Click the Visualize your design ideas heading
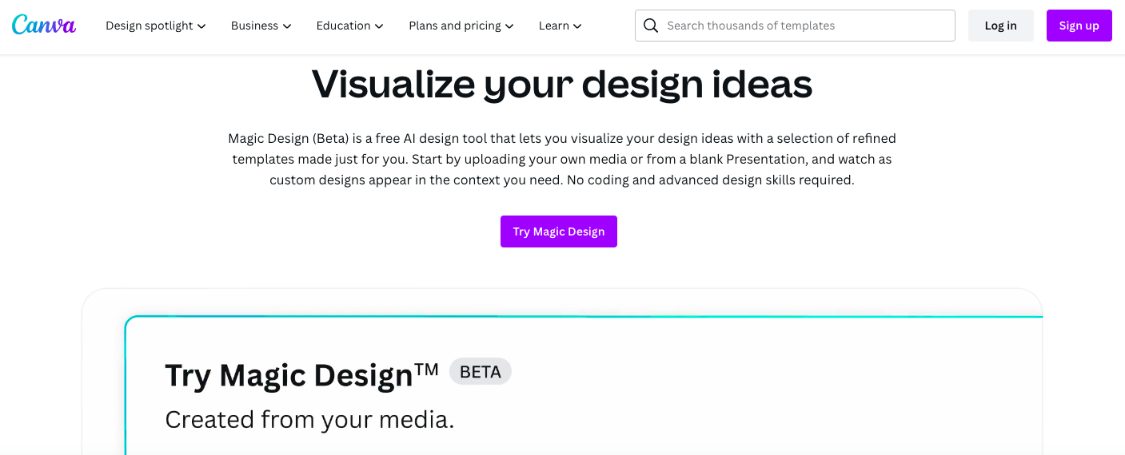Viewport: 1125px width, 455px height. pos(562,84)
